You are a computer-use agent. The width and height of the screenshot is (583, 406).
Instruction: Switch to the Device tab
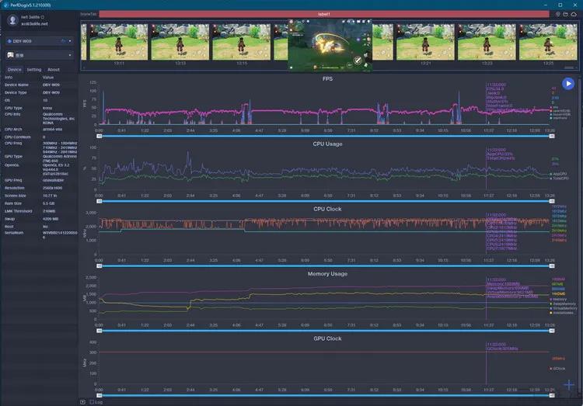(15, 69)
